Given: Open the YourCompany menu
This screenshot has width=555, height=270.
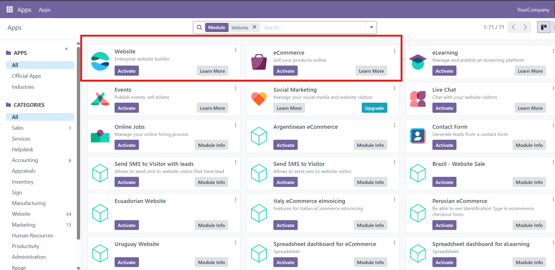Looking at the screenshot, I should coord(533,10).
